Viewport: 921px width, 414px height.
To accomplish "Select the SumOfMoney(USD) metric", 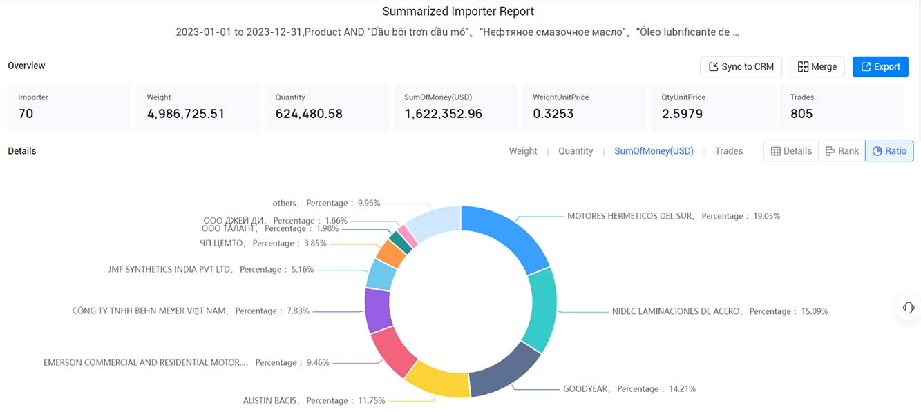I will click(654, 151).
